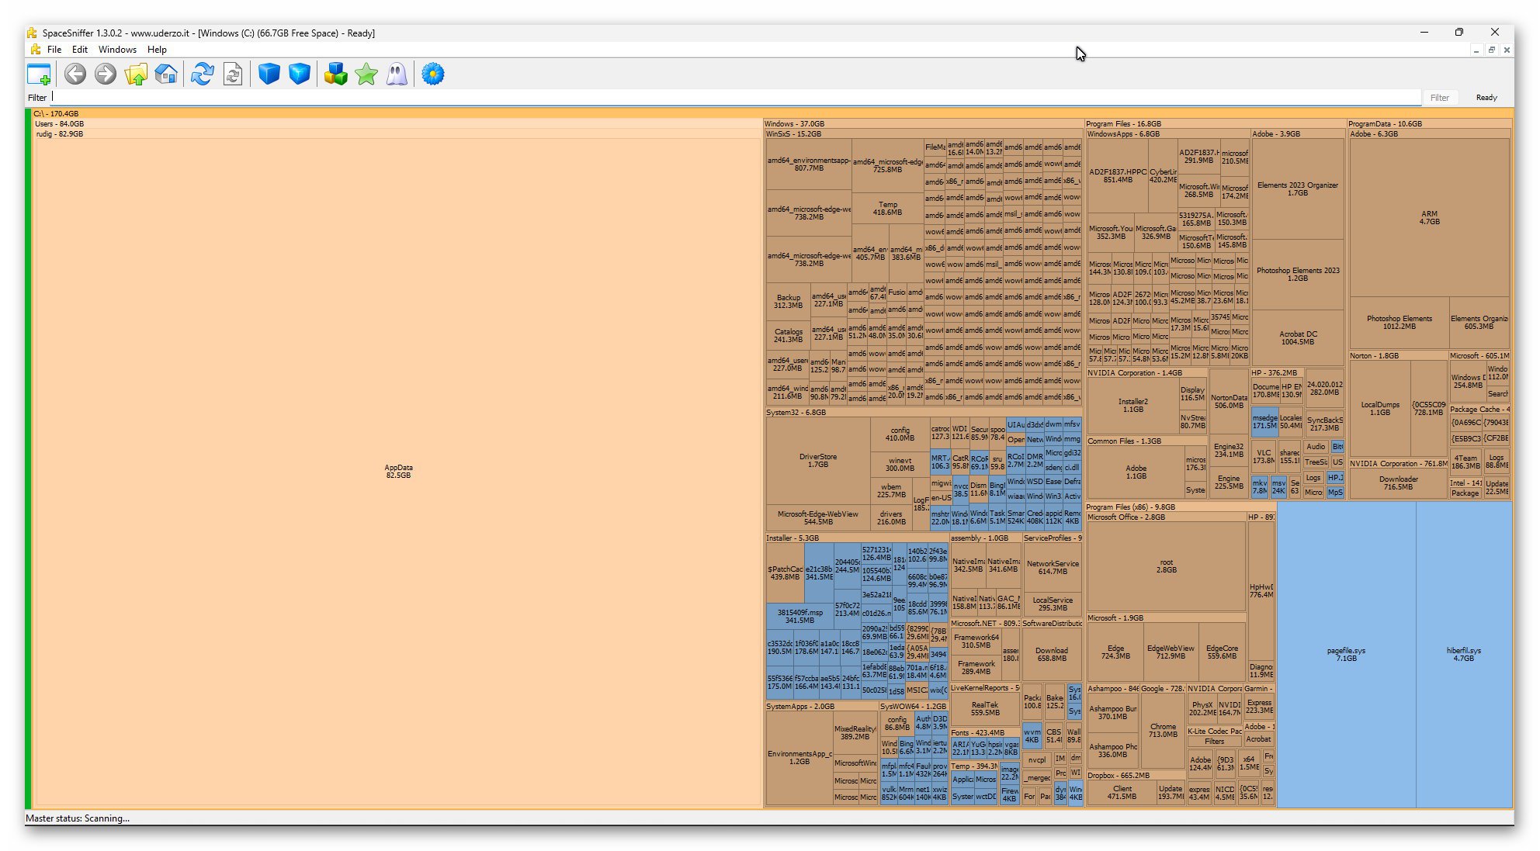This screenshot has width=1540, height=851.
Task: Open the Help menu
Action: click(x=157, y=50)
